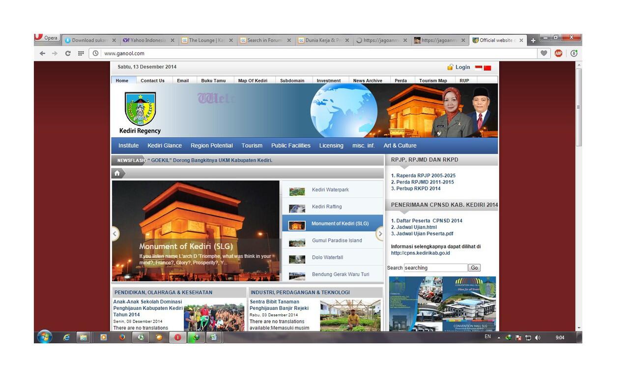Click the Kediri Regency coat of arms logo

tap(140, 109)
